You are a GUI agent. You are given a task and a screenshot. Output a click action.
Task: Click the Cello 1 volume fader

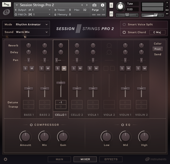pyautogui.click(x=61, y=83)
